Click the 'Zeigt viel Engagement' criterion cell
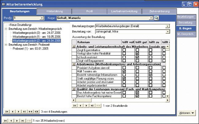 [x=99, y=60]
